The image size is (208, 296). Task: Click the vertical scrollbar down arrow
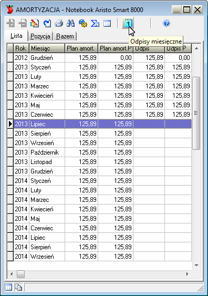click(x=196, y=265)
